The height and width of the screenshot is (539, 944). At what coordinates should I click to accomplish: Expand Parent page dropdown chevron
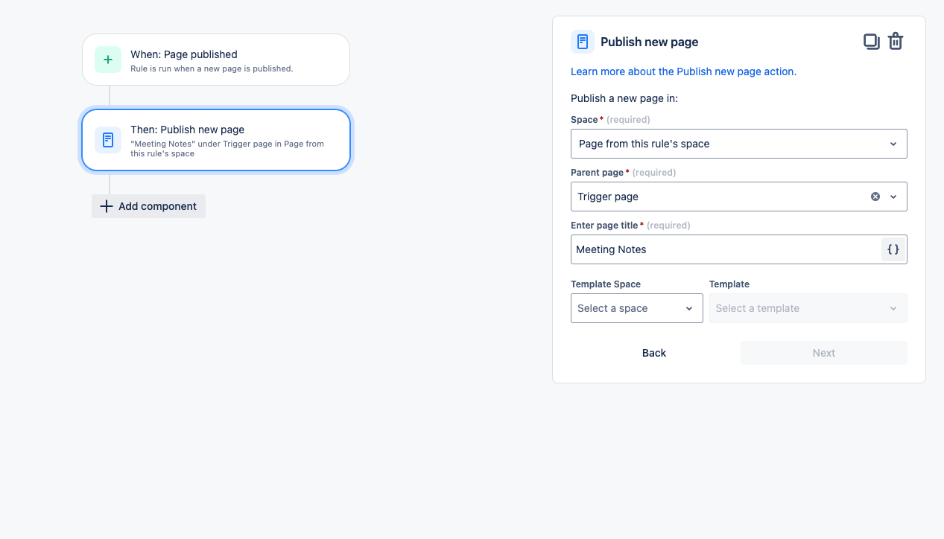[893, 197]
